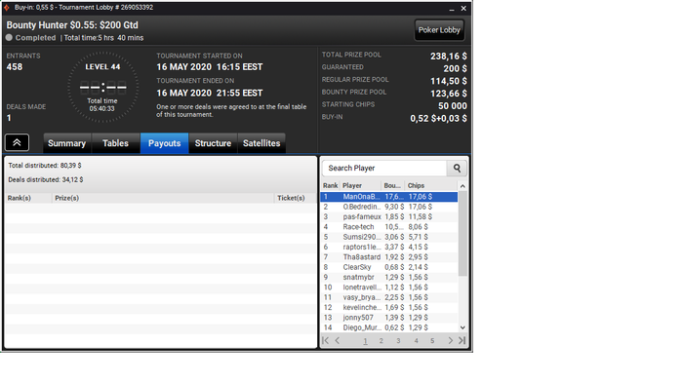Click the search magnifier icon
This screenshot has height=384, width=683.
pos(457,168)
